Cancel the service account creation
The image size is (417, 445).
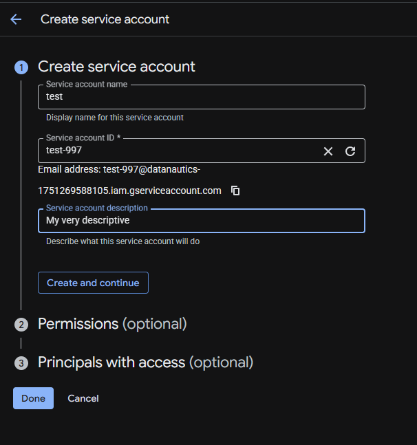[x=83, y=398]
